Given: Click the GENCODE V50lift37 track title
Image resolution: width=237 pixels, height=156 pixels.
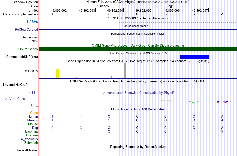Looking at the screenshot, I should (138, 18).
